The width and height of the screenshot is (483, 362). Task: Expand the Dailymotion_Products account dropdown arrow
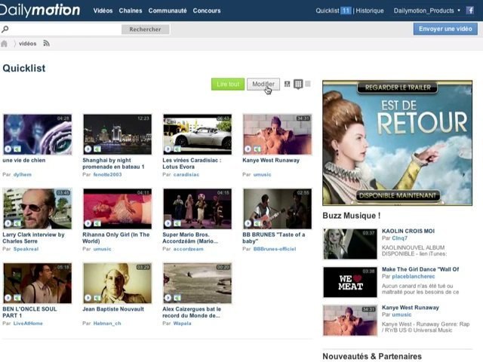coord(459,11)
